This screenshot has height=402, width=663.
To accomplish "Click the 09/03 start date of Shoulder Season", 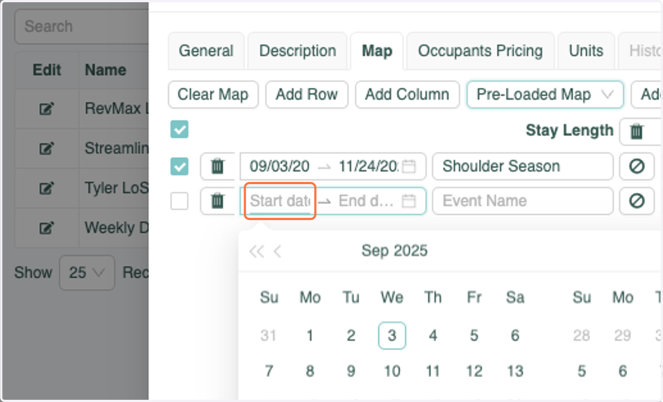I will 280,166.
